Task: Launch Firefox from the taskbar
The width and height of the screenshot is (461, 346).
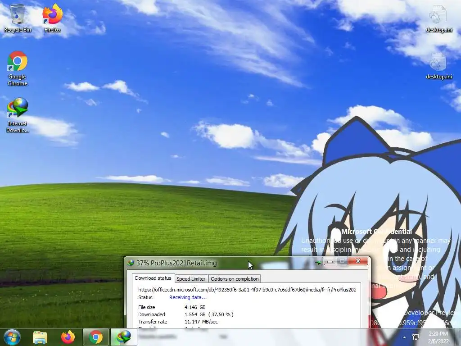Action: point(68,337)
